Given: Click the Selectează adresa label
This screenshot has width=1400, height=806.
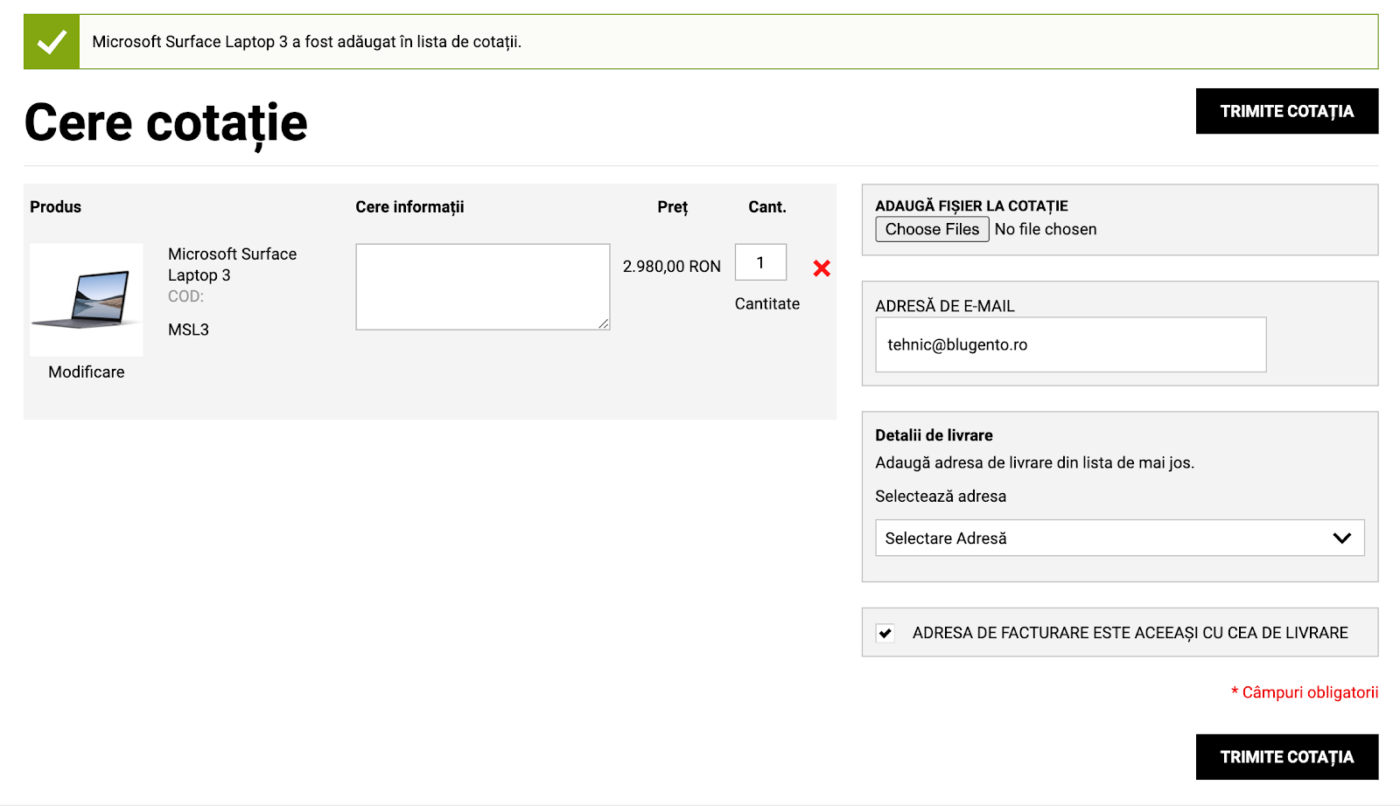Looking at the screenshot, I should [x=941, y=497].
